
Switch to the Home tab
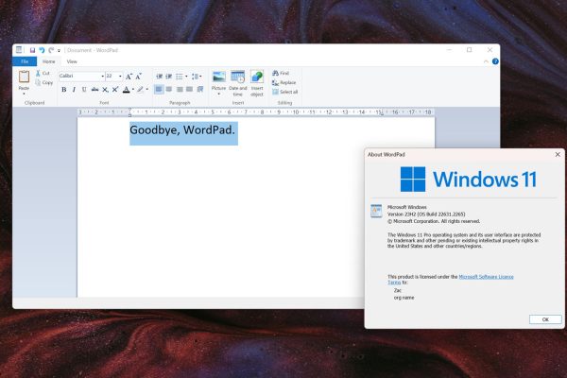(49, 61)
